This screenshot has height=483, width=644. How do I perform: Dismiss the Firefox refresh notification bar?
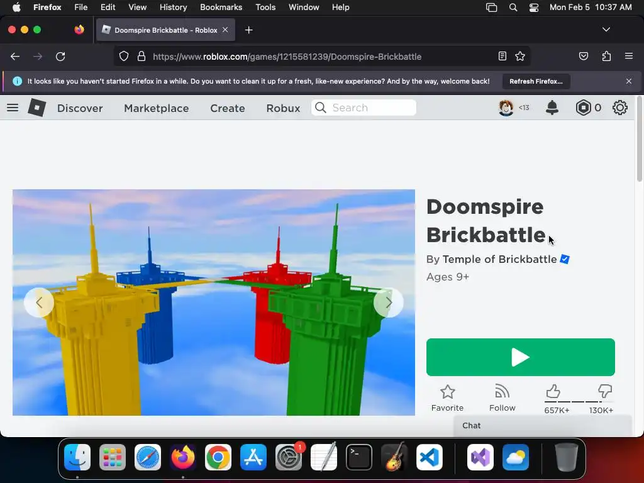coord(629,81)
